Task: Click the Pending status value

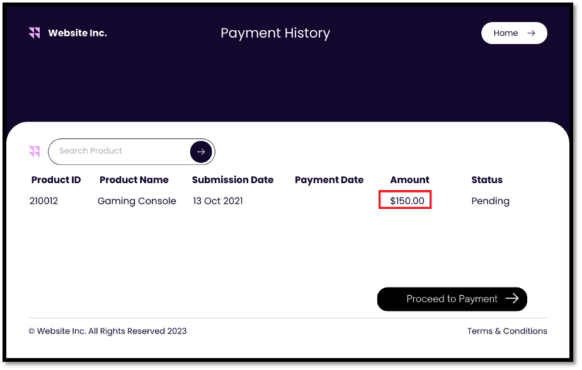Action: pos(490,201)
